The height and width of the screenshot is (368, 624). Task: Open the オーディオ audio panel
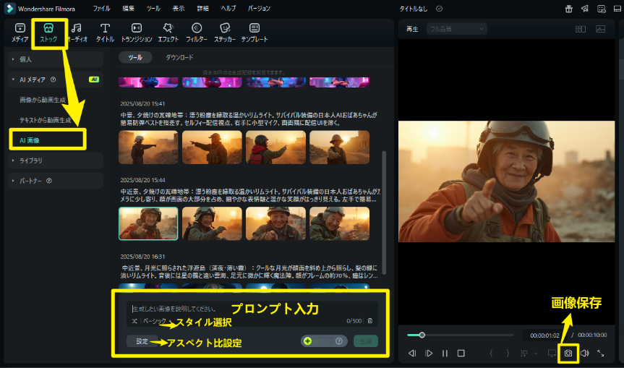[x=77, y=33]
